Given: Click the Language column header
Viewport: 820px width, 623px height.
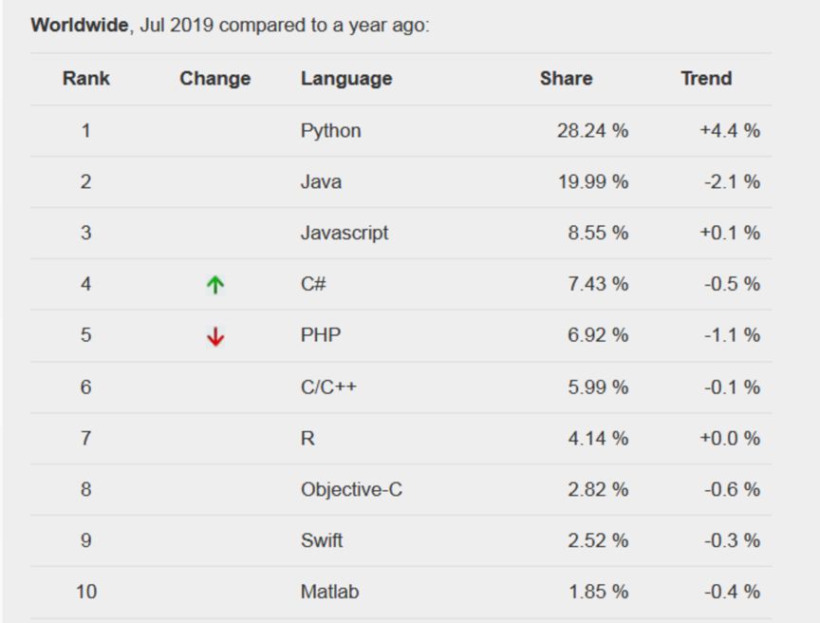Looking at the screenshot, I should [346, 79].
